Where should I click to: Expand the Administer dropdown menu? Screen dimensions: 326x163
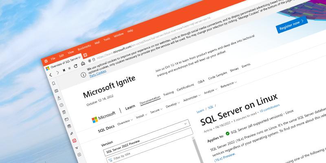tap(192, 98)
